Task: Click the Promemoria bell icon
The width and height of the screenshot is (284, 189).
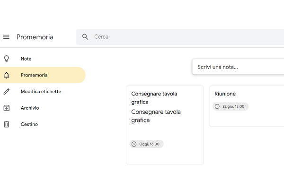Action: pos(7,75)
